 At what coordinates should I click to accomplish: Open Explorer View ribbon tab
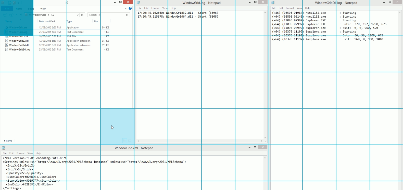(43, 9)
